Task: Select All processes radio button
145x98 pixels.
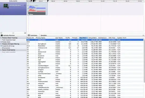Action: tap(1, 48)
